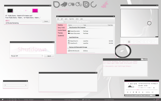
Task: Stop playback in the music player
Action: 136,92
